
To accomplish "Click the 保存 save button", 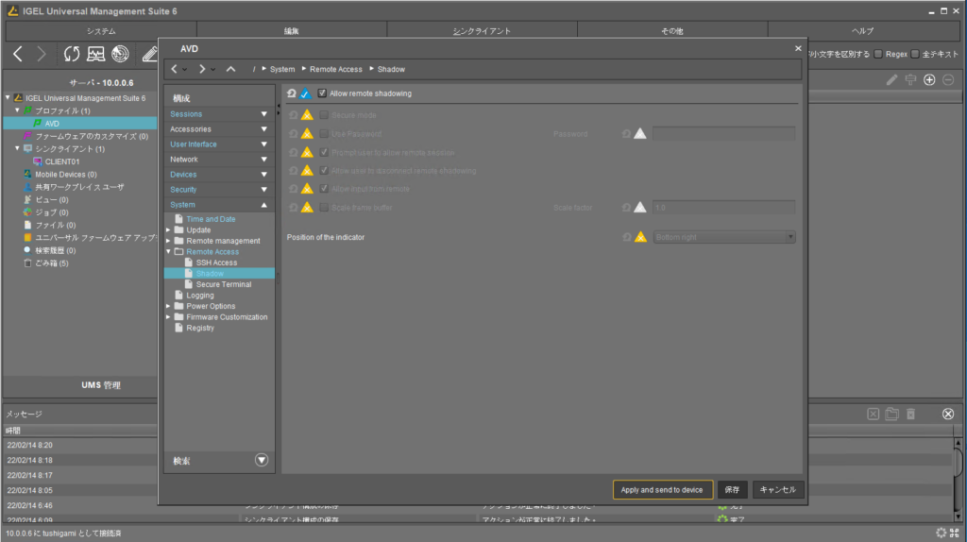I will click(732, 489).
